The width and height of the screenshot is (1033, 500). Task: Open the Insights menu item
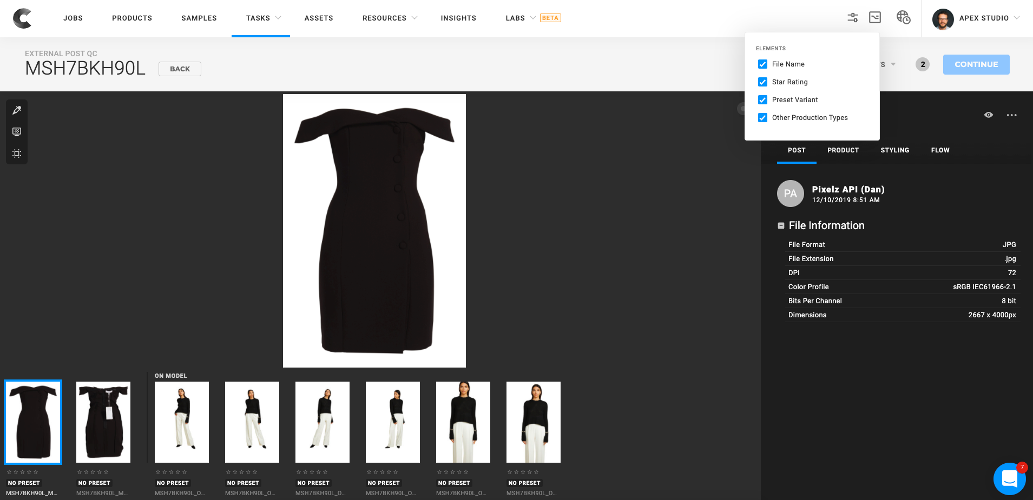pyautogui.click(x=458, y=18)
